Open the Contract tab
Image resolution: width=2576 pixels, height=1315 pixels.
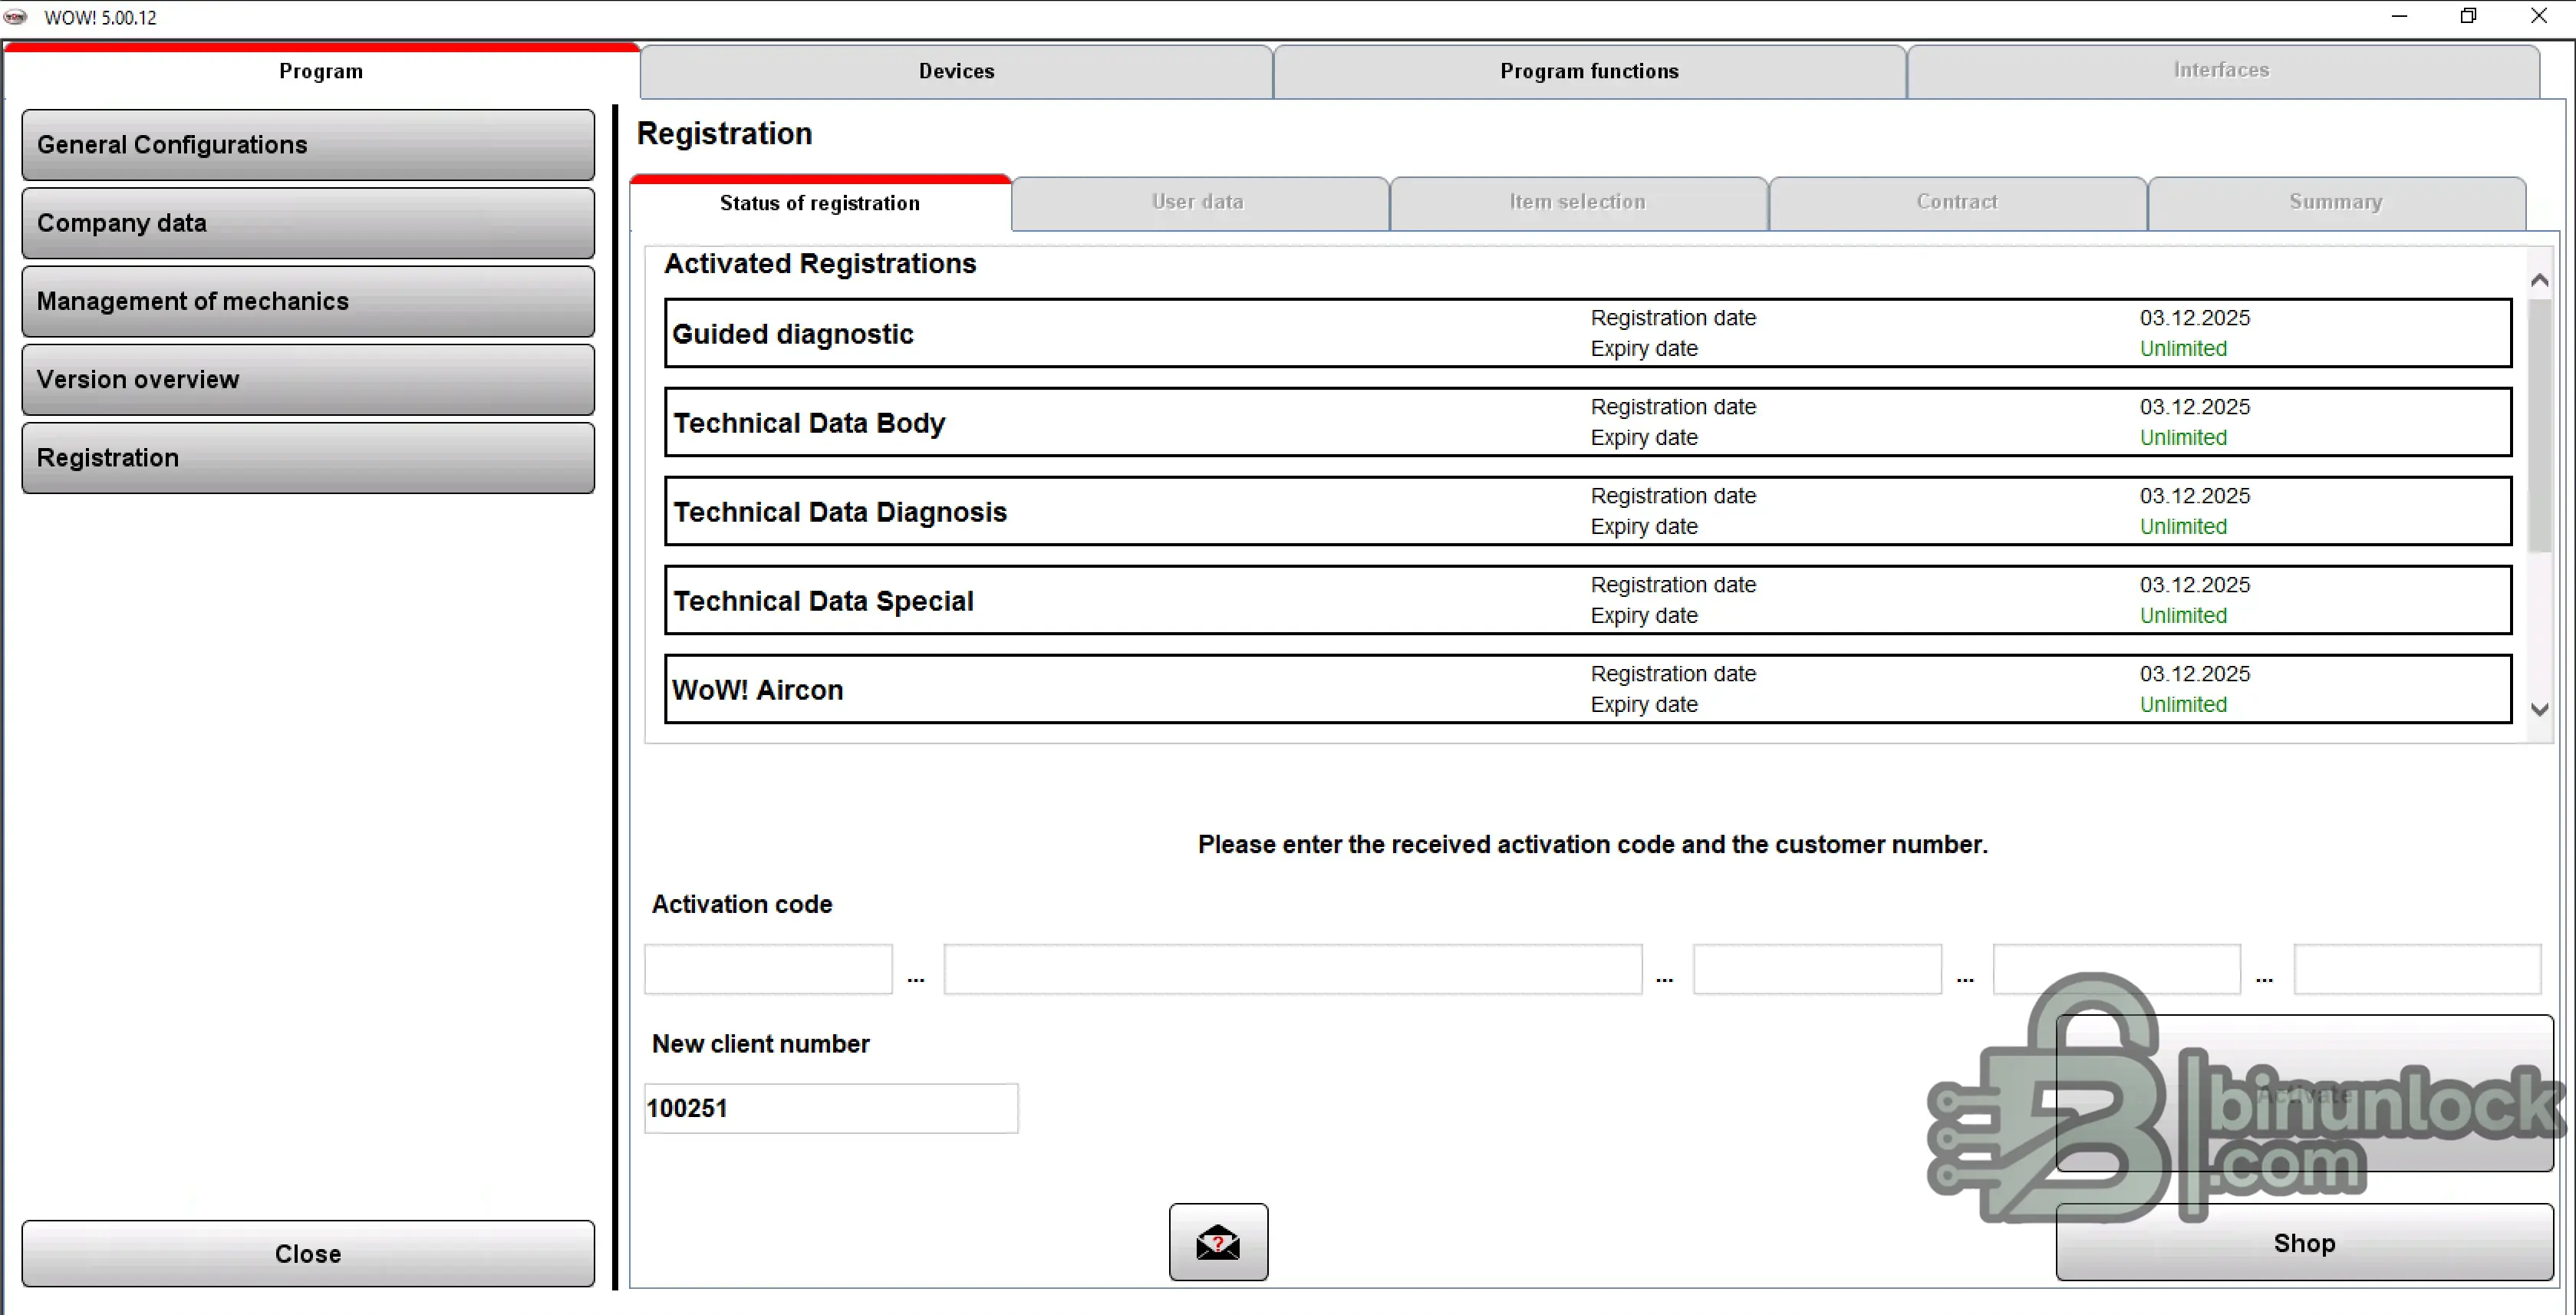pyautogui.click(x=1957, y=203)
